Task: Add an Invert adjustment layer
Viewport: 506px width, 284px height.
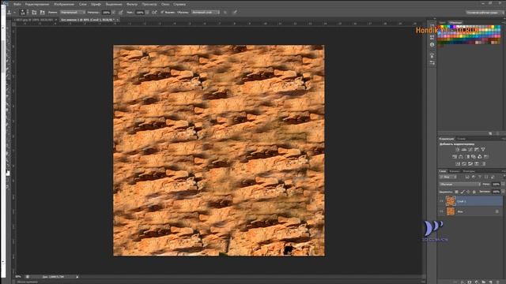Action: click(458, 163)
